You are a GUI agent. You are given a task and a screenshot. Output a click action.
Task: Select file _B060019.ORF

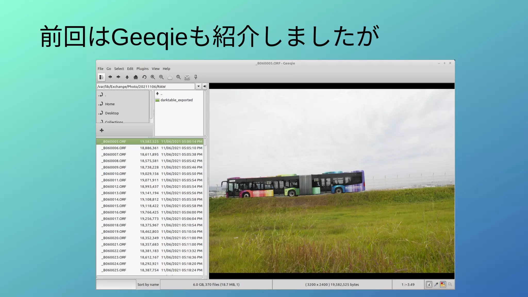pyautogui.click(x=150, y=232)
